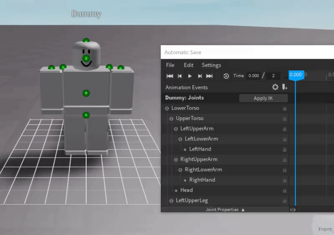Screen dimensions: 334x235
Task: Step to previous keyframe
Action: [x=180, y=76]
